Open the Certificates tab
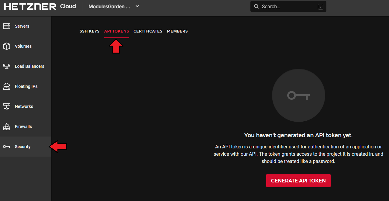389x201 pixels. click(x=148, y=31)
